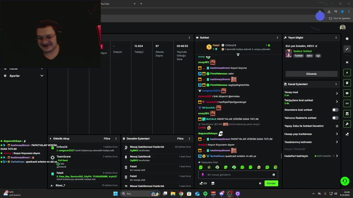Image resolution: width=353 pixels, height=198 pixels.
Task: Toggle the broadcast signal panel icon
Action: click(x=347, y=103)
